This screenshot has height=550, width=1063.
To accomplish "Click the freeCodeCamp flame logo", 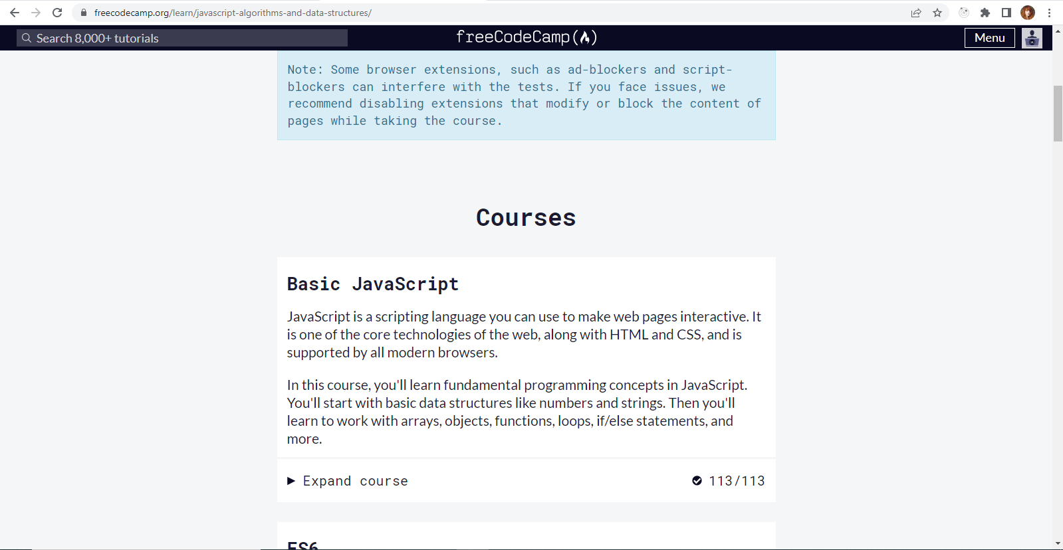I will coord(584,37).
